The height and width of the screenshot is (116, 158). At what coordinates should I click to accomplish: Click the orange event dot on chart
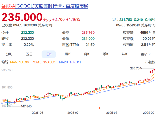pos(99,108)
